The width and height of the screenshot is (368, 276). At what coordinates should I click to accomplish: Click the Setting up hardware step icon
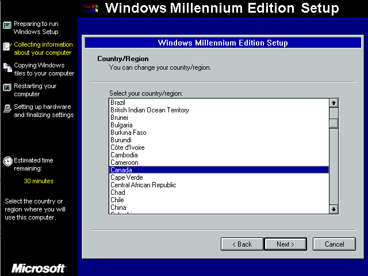click(7, 108)
